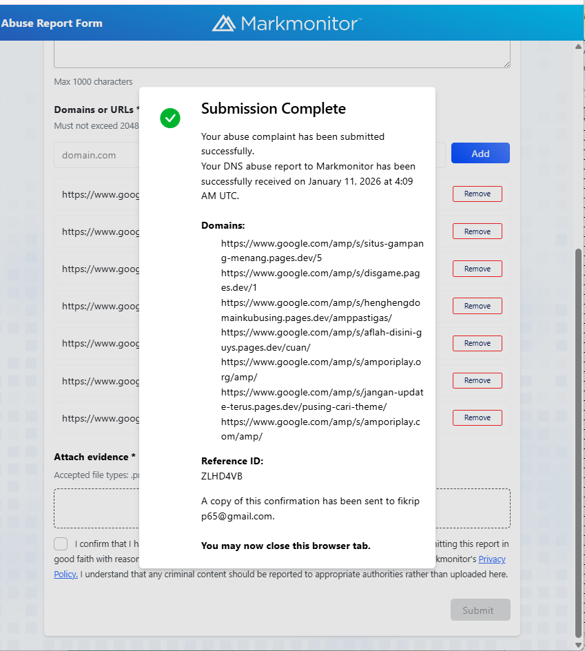585x651 pixels.
Task: Click the 'You may now close this browser tab' text
Action: 286,546
